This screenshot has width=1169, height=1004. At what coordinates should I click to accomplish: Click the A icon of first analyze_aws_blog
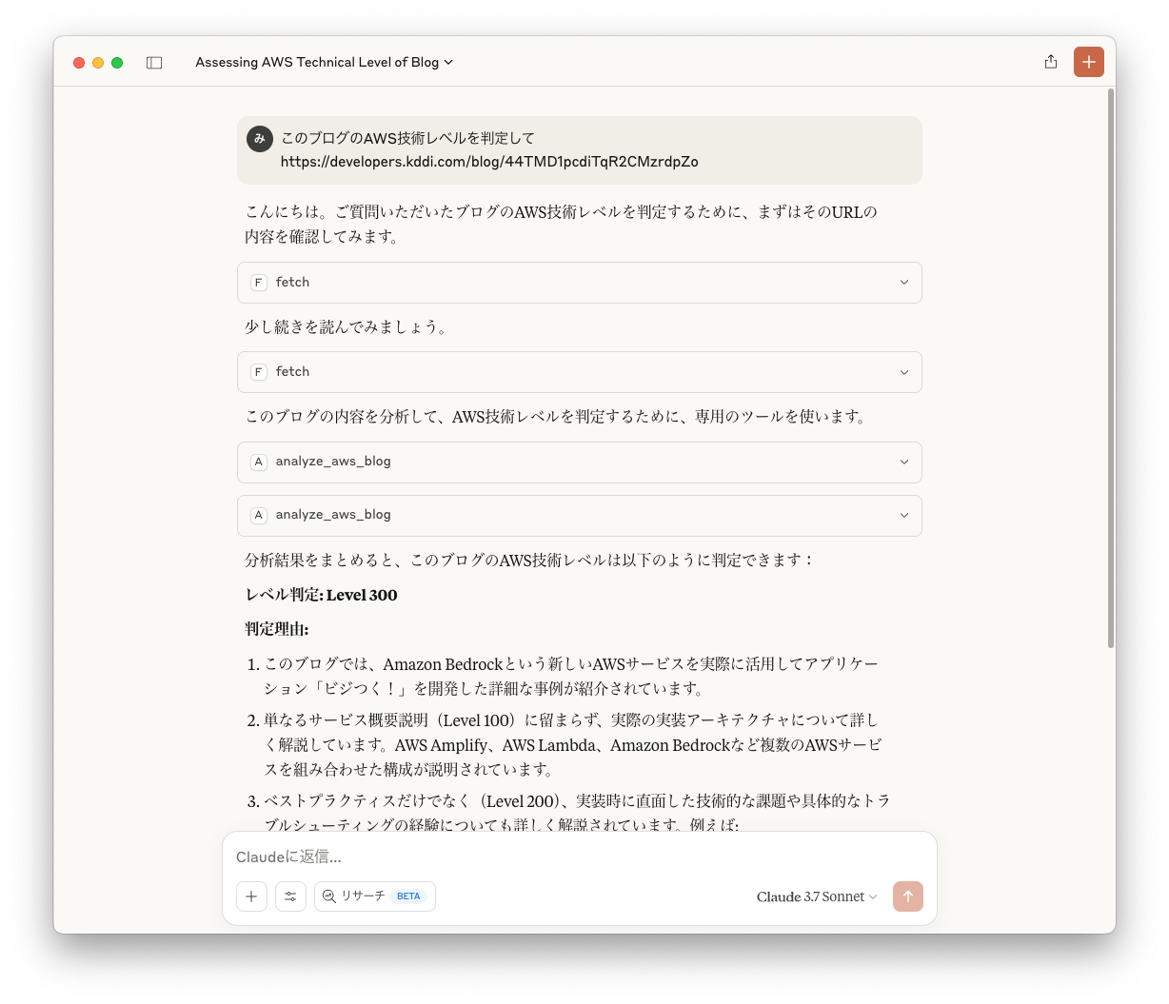[x=258, y=462]
